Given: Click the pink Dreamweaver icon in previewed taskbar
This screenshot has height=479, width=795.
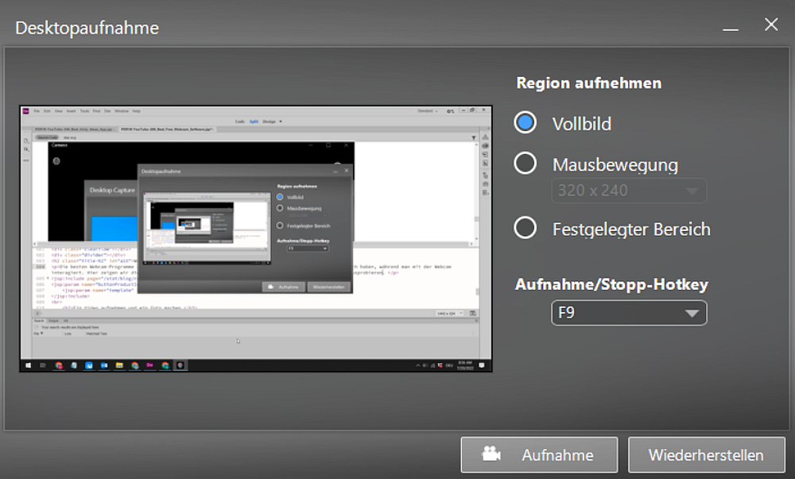Looking at the screenshot, I should click(x=149, y=365).
